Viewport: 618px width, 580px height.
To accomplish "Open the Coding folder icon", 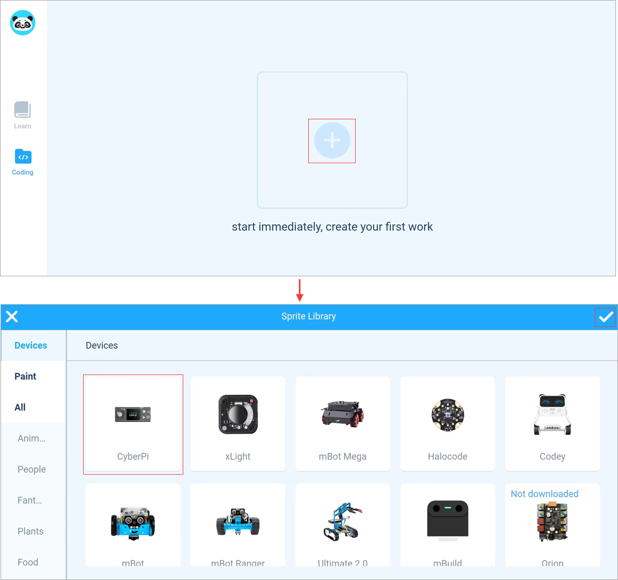I will pyautogui.click(x=23, y=156).
